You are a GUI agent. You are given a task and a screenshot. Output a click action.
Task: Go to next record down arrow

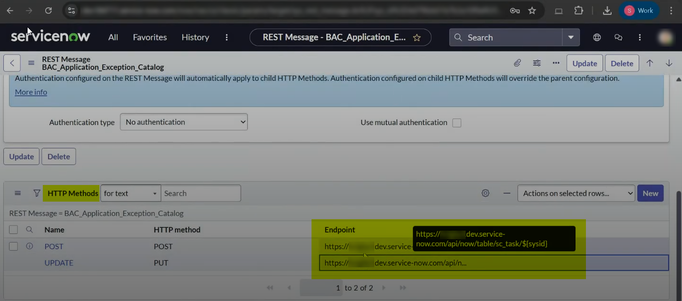669,63
